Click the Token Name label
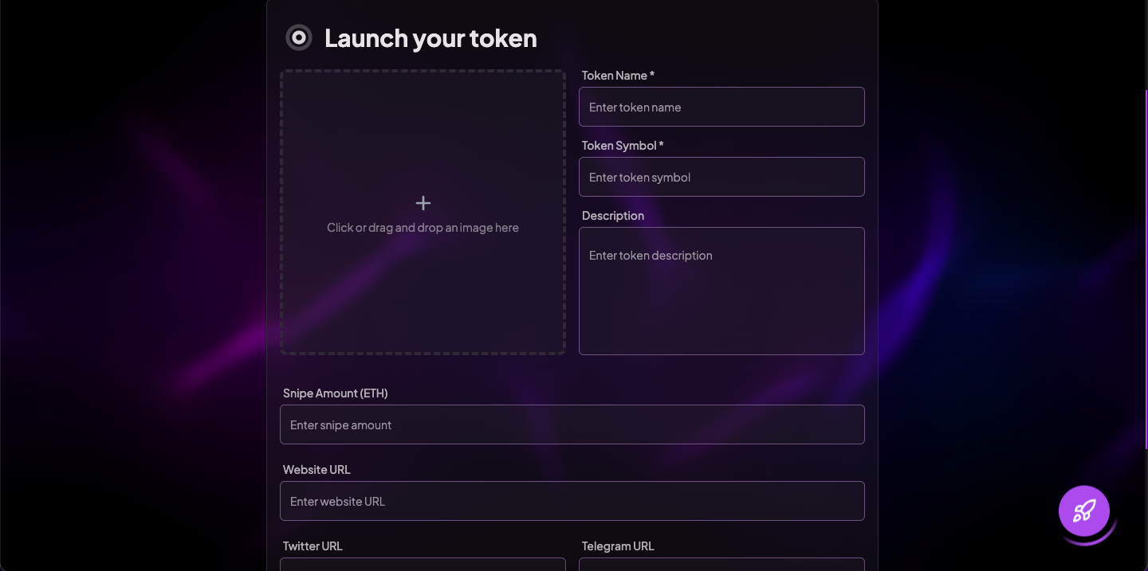1148x571 pixels. 618,76
